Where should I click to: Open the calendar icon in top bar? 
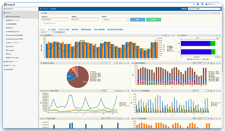pos(202,4)
